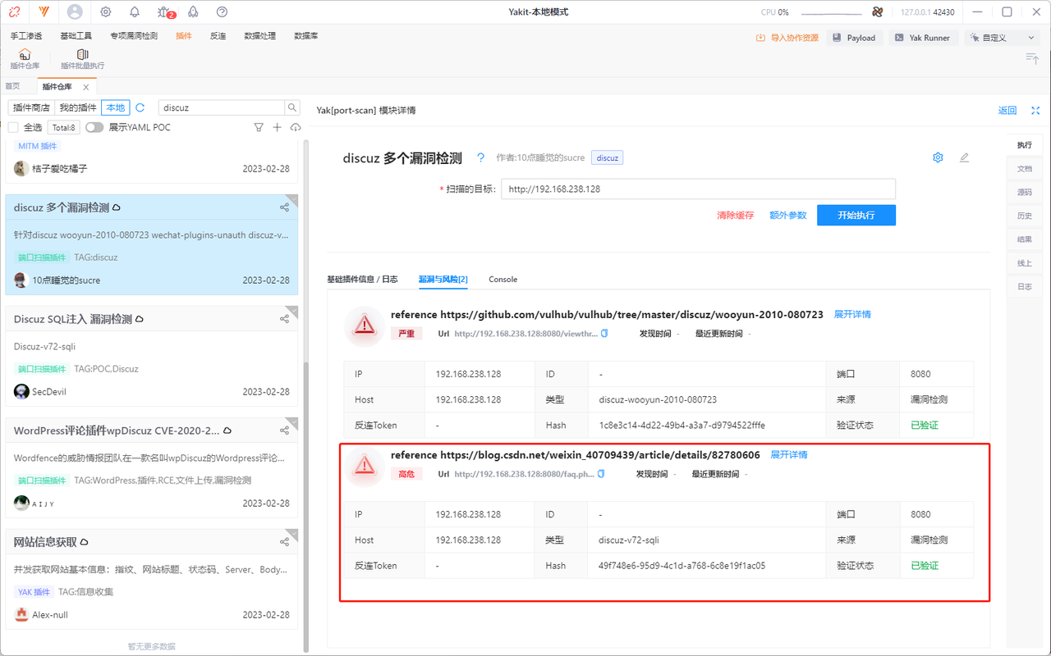Select the Discuz SQL注入 漏洞检测 plugin card
The image size is (1051, 656).
(152, 357)
